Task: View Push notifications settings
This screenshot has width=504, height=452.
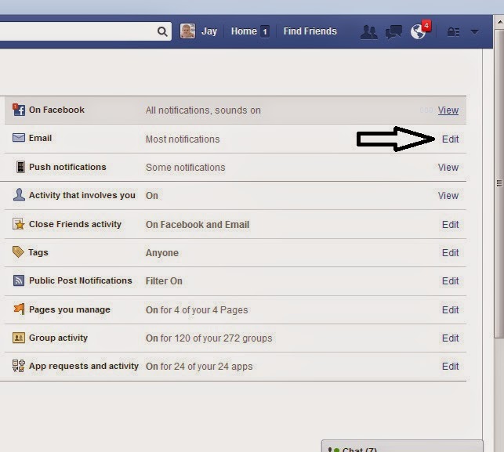Action: (448, 168)
